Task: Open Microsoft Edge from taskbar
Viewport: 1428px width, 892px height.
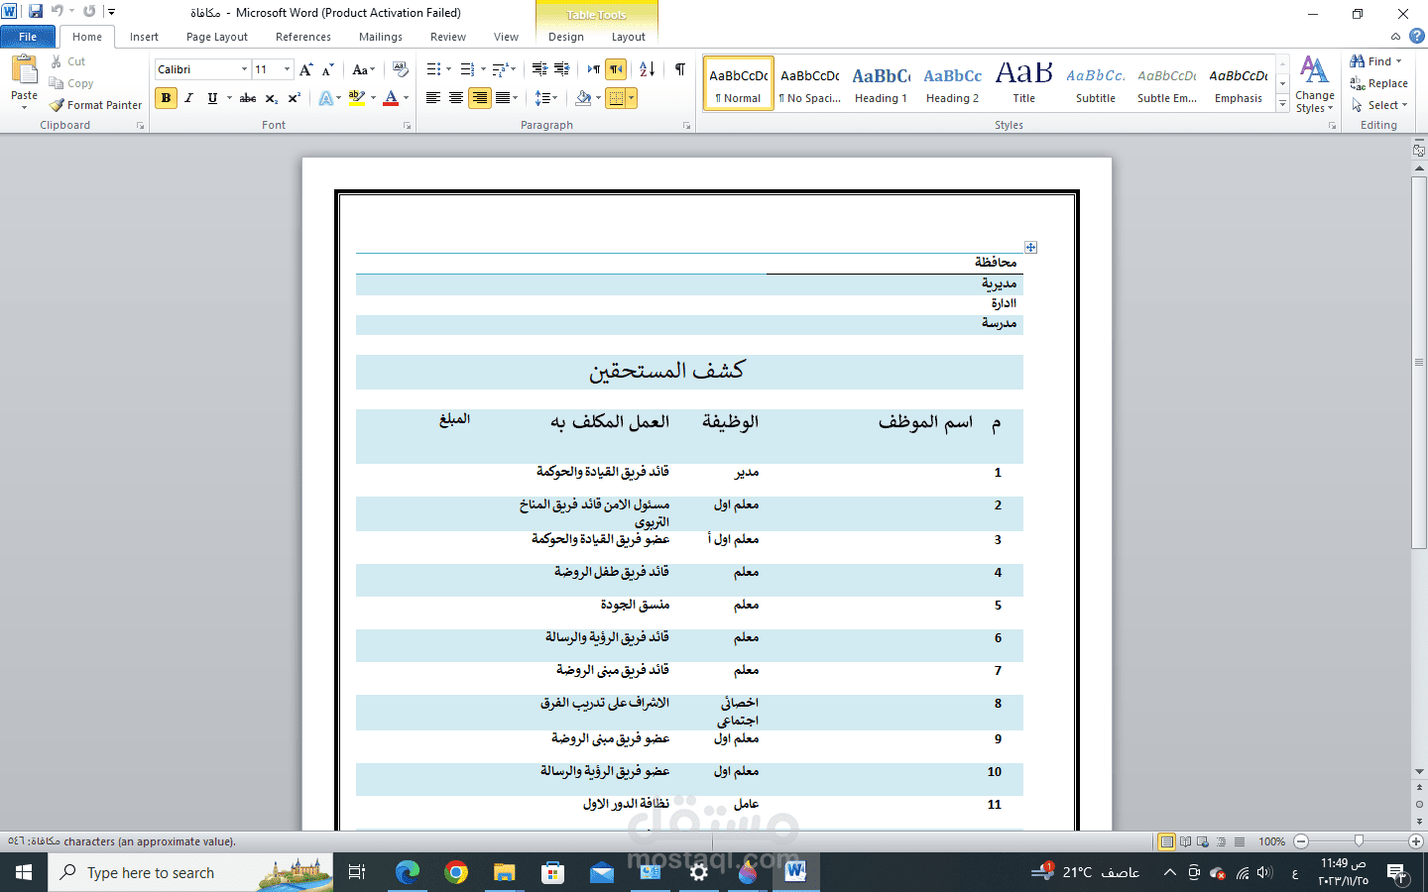Action: pos(407,872)
